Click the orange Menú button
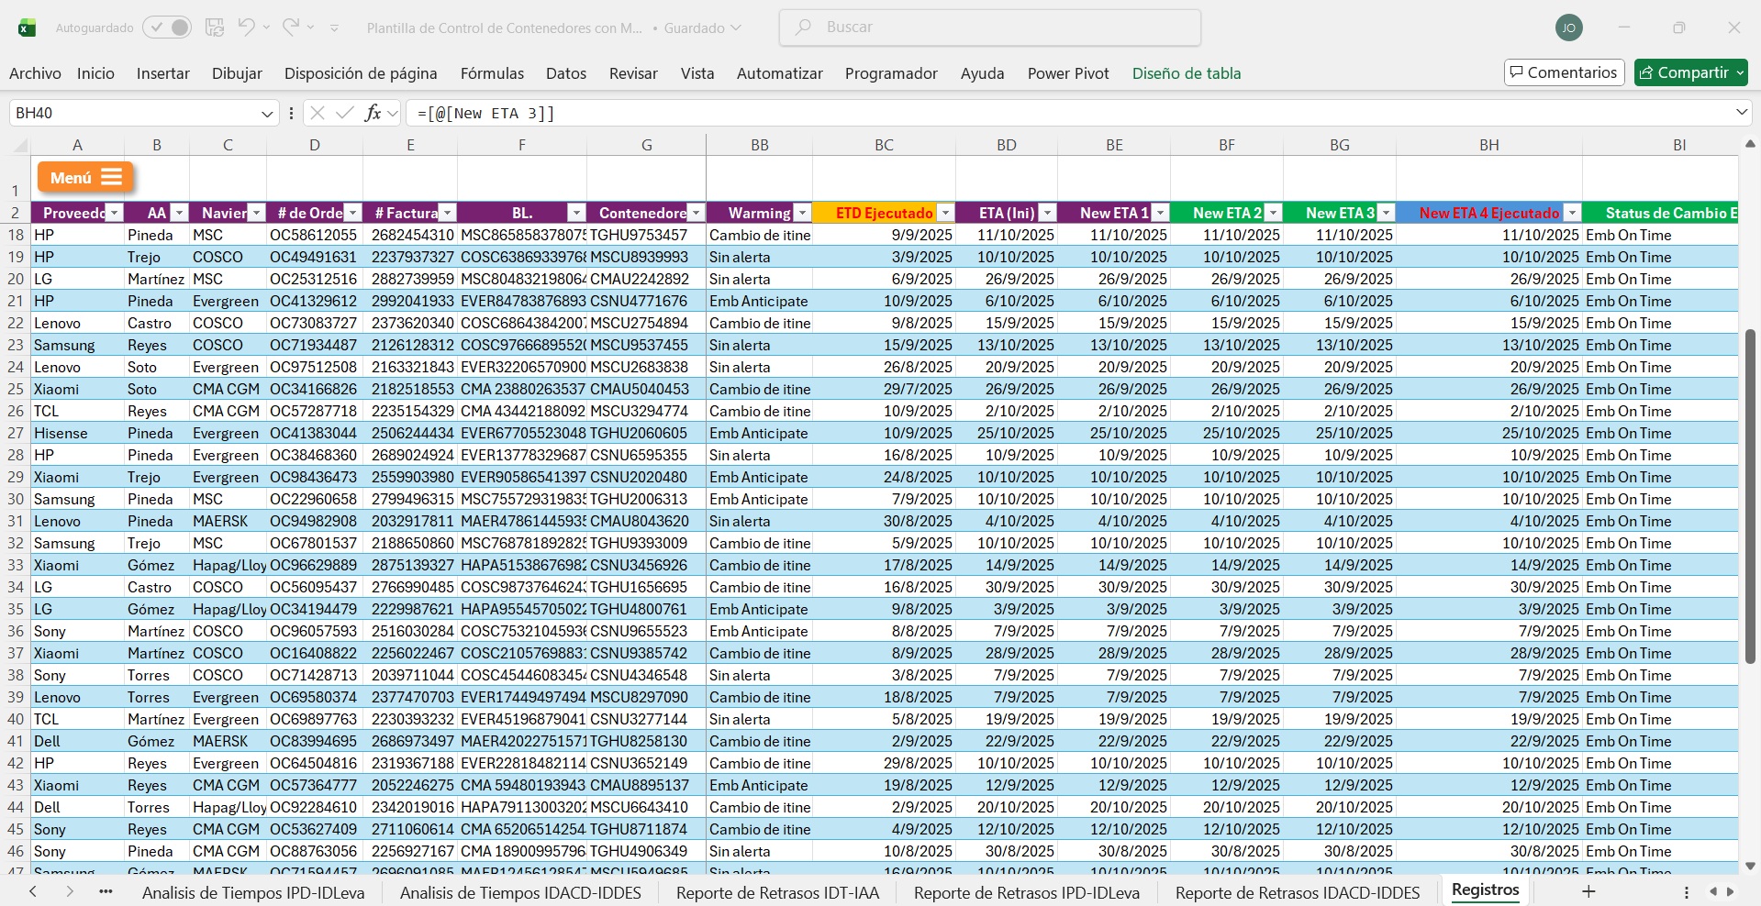 click(85, 177)
